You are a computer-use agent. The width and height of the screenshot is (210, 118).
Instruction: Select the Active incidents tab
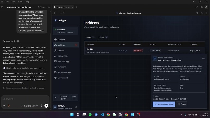pyautogui.click(x=90, y=37)
